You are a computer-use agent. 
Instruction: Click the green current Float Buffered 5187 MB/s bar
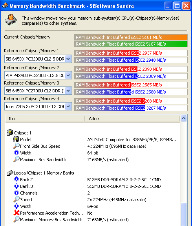(131, 44)
